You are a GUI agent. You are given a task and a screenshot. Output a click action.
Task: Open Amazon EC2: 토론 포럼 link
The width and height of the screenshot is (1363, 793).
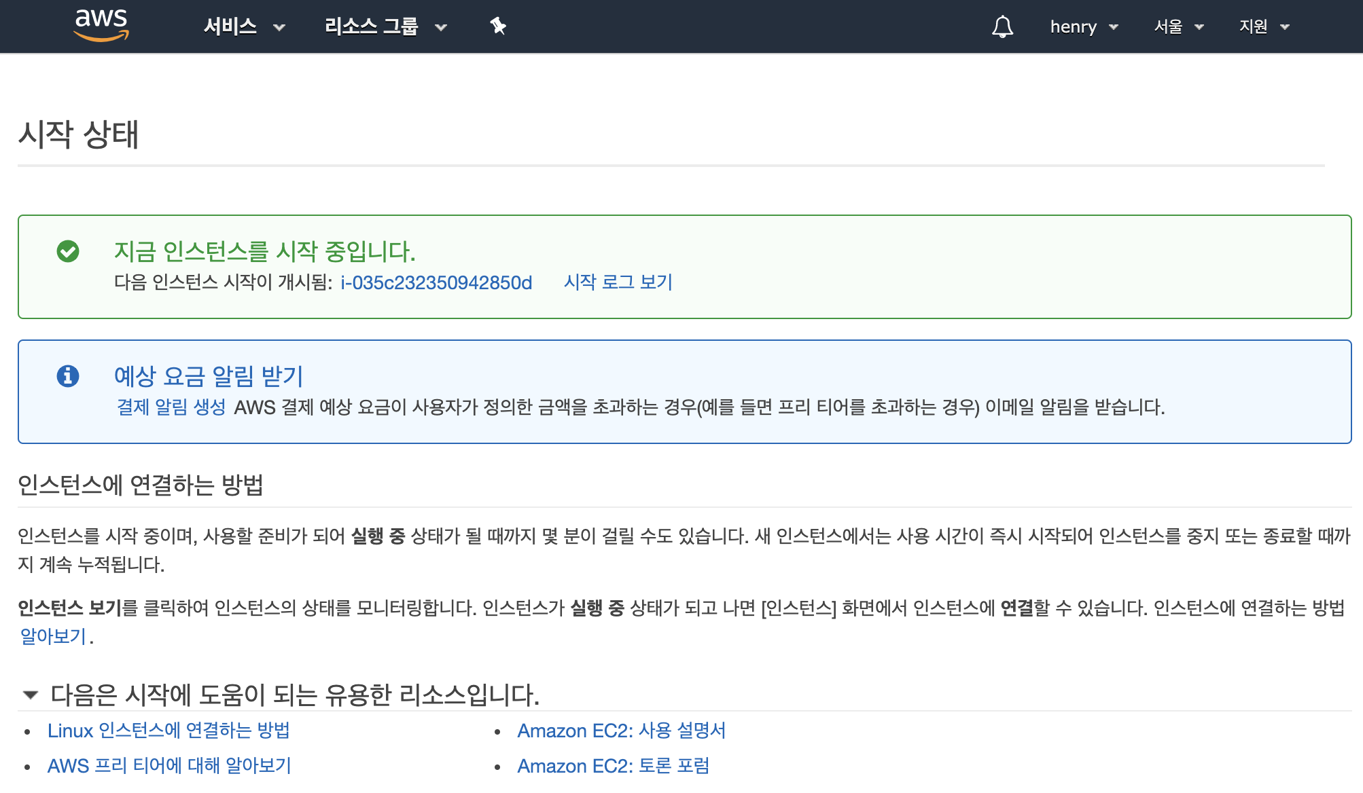pyautogui.click(x=613, y=766)
